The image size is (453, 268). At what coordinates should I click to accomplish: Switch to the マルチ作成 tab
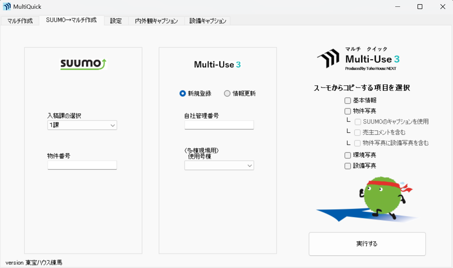coord(19,20)
